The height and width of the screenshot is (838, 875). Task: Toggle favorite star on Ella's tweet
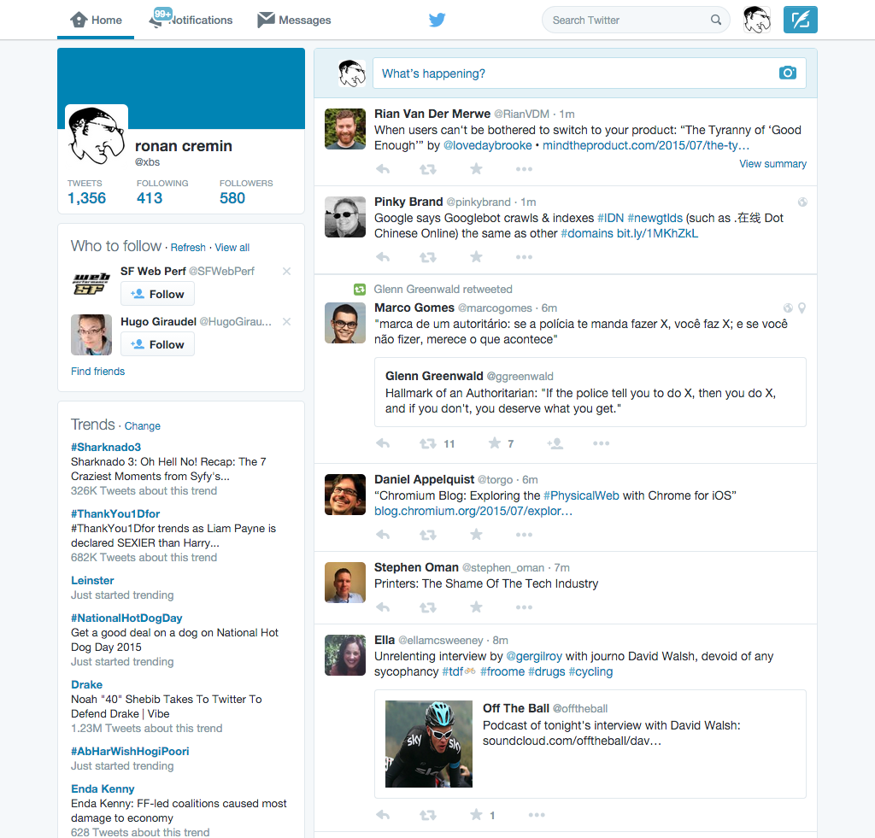click(477, 815)
